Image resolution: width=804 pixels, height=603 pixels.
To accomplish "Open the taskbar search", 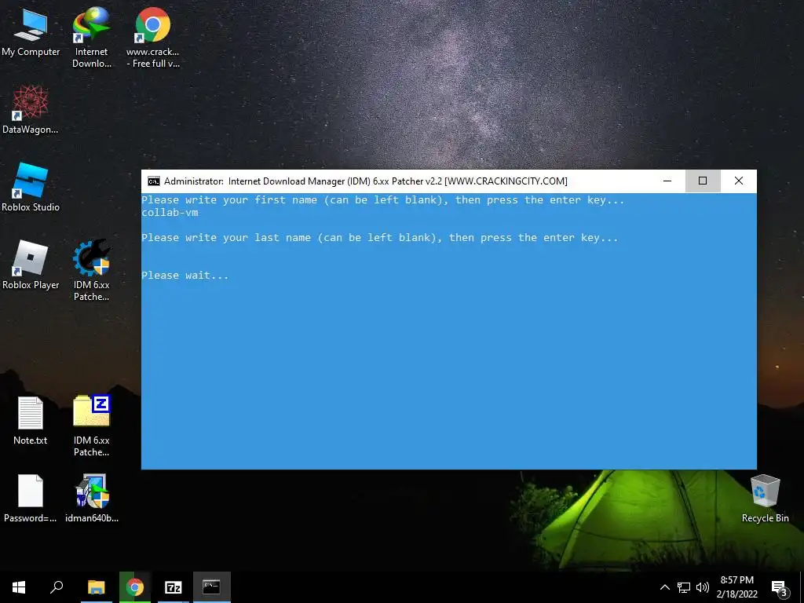I will (x=57, y=587).
